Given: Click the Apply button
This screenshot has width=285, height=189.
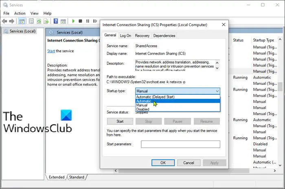Looking at the screenshot, I should (x=215, y=163).
